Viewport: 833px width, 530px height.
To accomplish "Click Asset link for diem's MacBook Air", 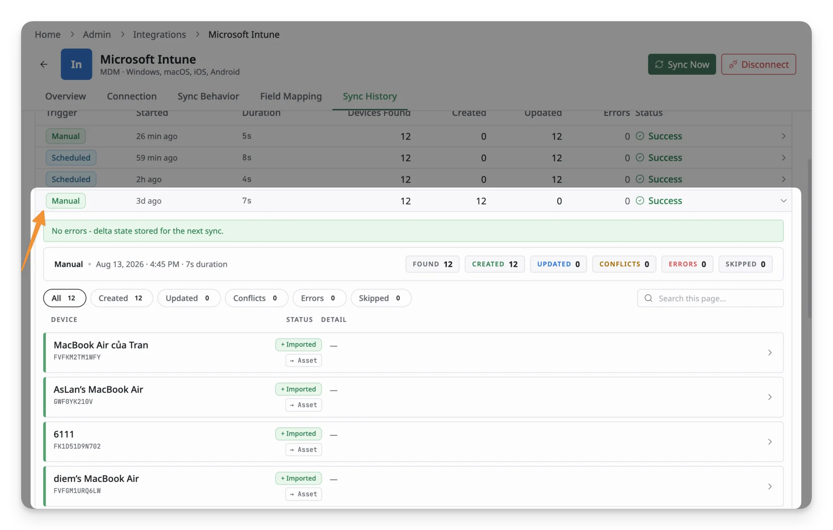I will [x=303, y=494].
